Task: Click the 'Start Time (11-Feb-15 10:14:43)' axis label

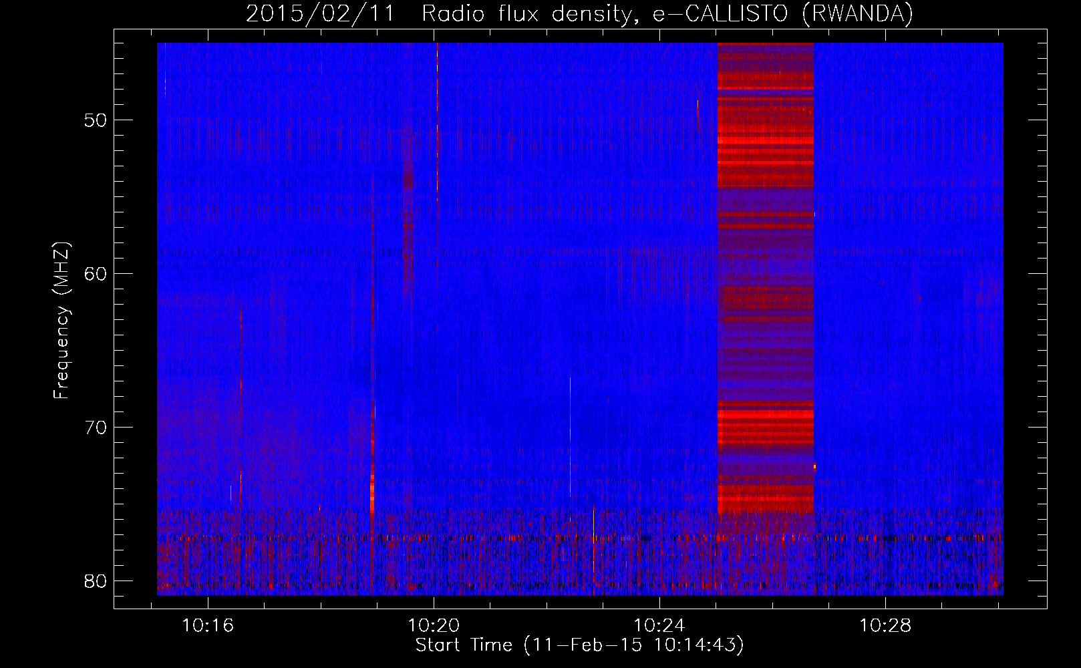Action: [x=579, y=645]
